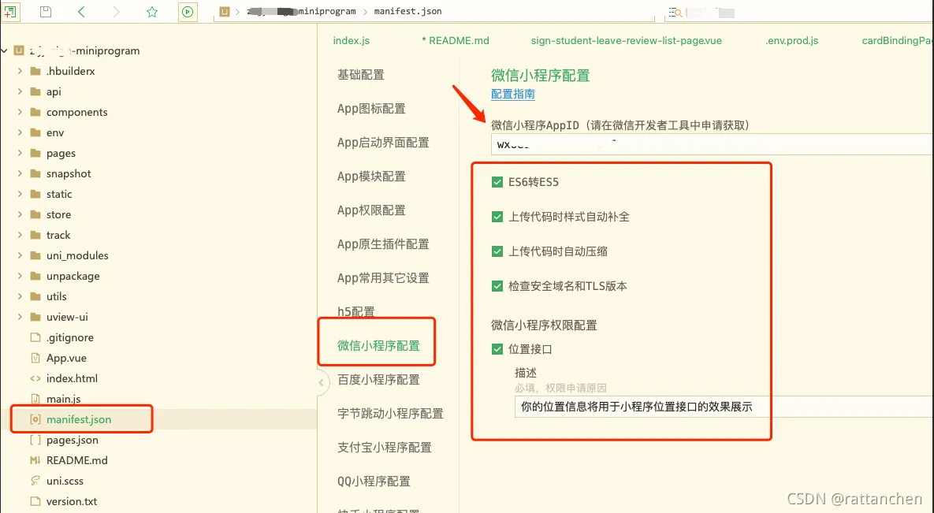Expand the track folder
934x513 pixels.
[20, 235]
